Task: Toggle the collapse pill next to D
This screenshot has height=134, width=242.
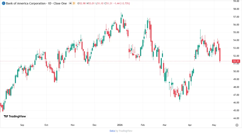Action: point(70,3)
